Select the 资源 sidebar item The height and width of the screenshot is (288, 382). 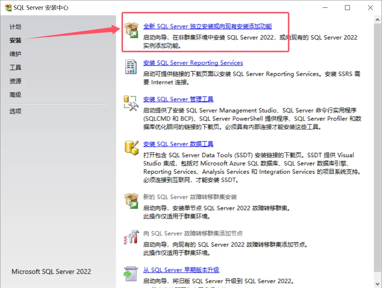click(15, 81)
